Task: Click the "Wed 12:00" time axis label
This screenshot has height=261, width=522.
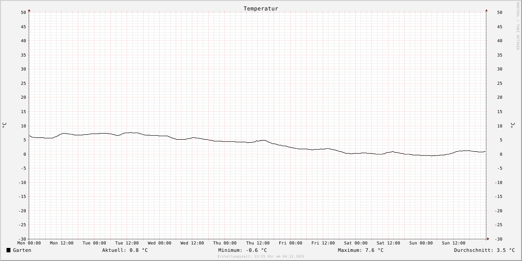Action: [x=192, y=243]
